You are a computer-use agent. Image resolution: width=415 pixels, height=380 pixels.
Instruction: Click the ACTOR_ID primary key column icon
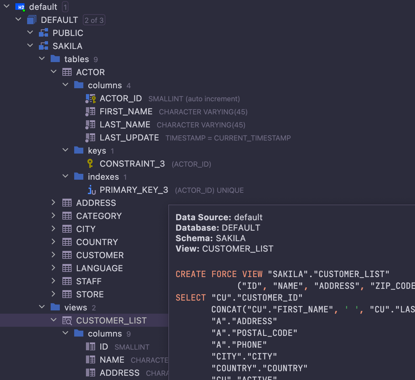tap(91, 98)
